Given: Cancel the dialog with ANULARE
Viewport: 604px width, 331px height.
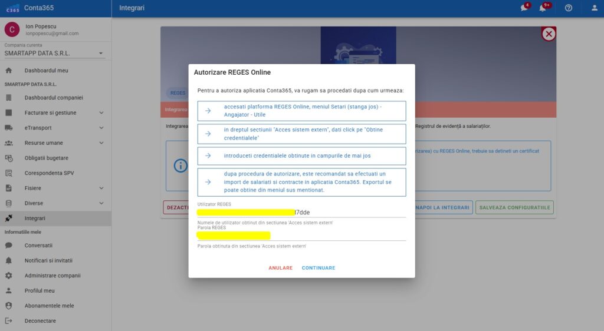Looking at the screenshot, I should click(x=280, y=268).
